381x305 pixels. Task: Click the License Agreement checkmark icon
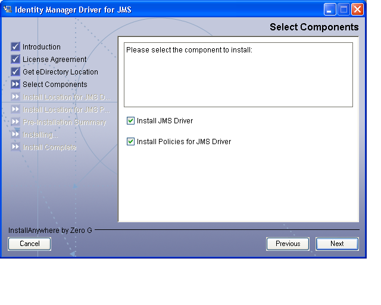[15, 59]
